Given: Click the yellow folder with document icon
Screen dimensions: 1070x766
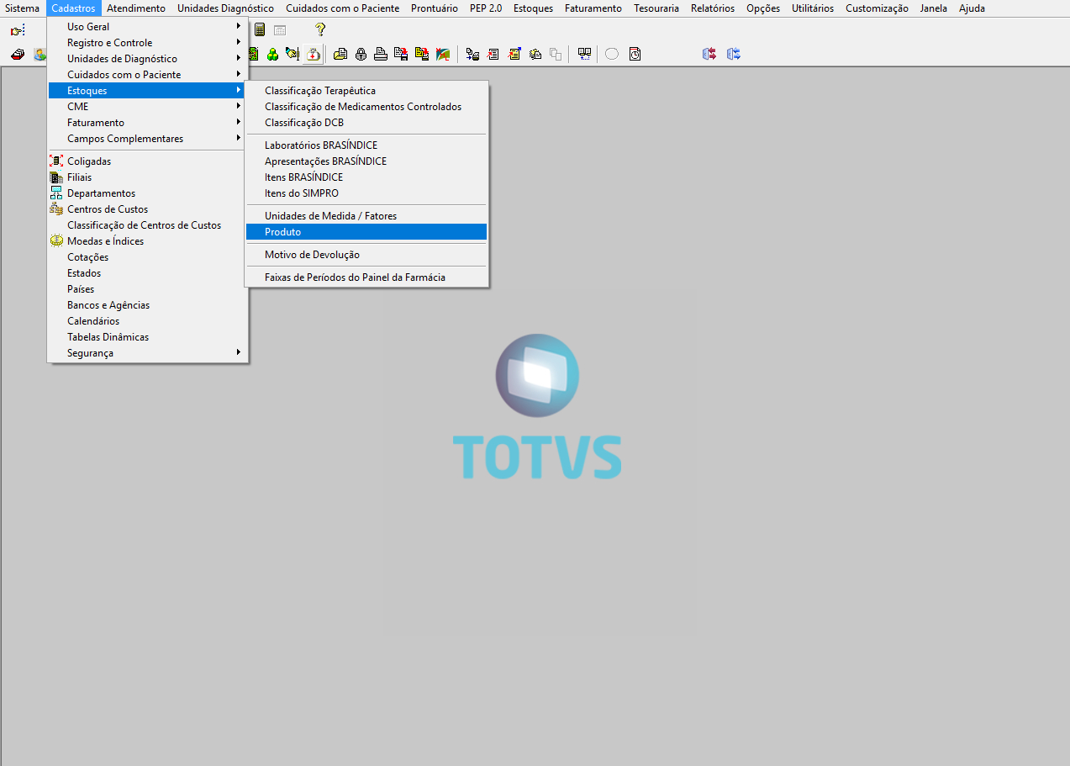Looking at the screenshot, I should [340, 55].
